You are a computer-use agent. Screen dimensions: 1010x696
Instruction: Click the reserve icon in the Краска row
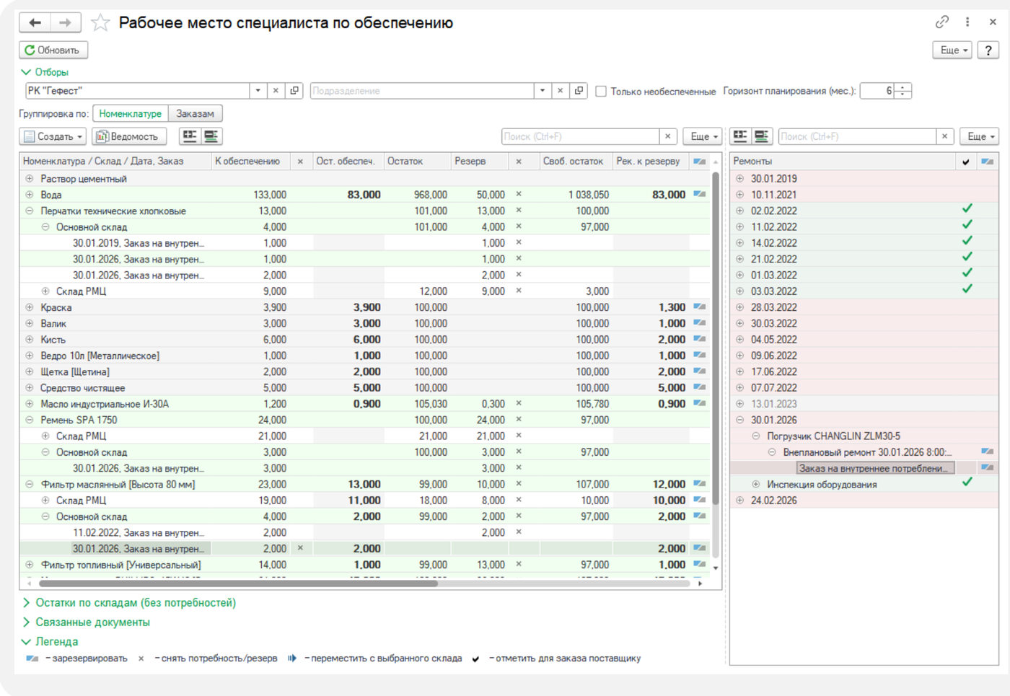pos(699,307)
